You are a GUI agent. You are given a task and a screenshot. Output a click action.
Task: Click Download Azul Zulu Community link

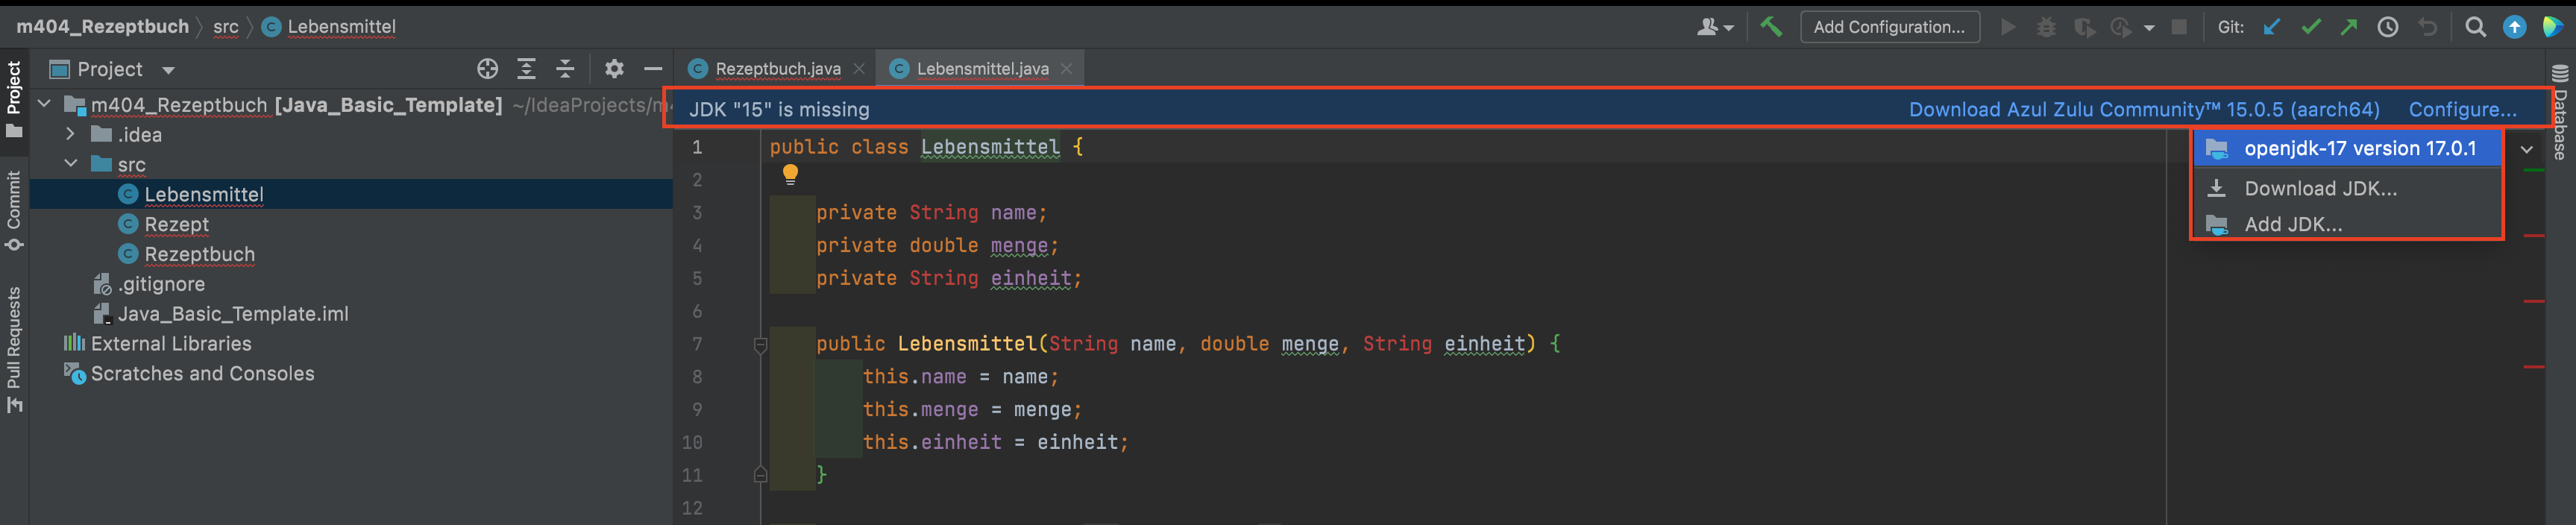point(2143,110)
